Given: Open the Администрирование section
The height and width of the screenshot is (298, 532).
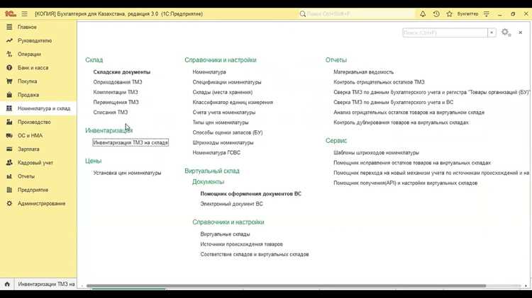Looking at the screenshot, I should coord(41,203).
